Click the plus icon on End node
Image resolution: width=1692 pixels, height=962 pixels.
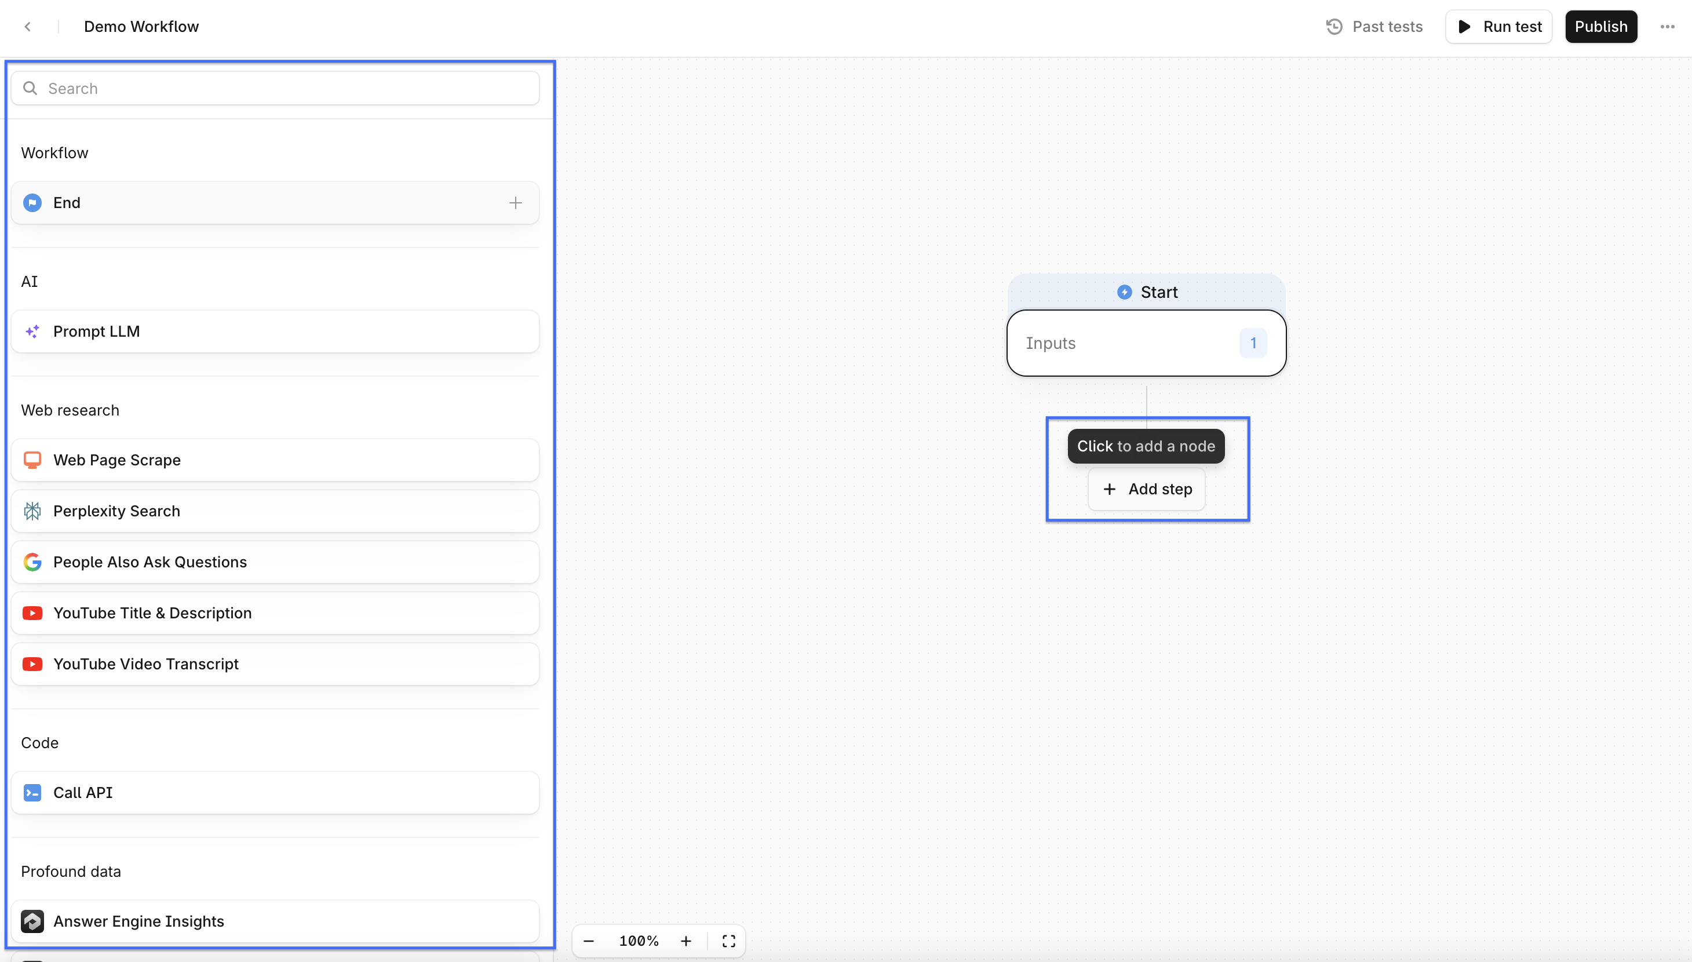[515, 203]
